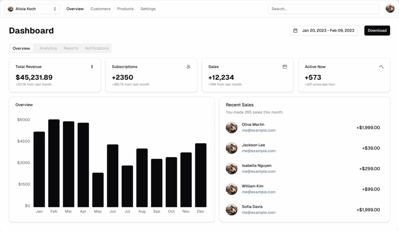Switch to the Analytics tab

48,48
